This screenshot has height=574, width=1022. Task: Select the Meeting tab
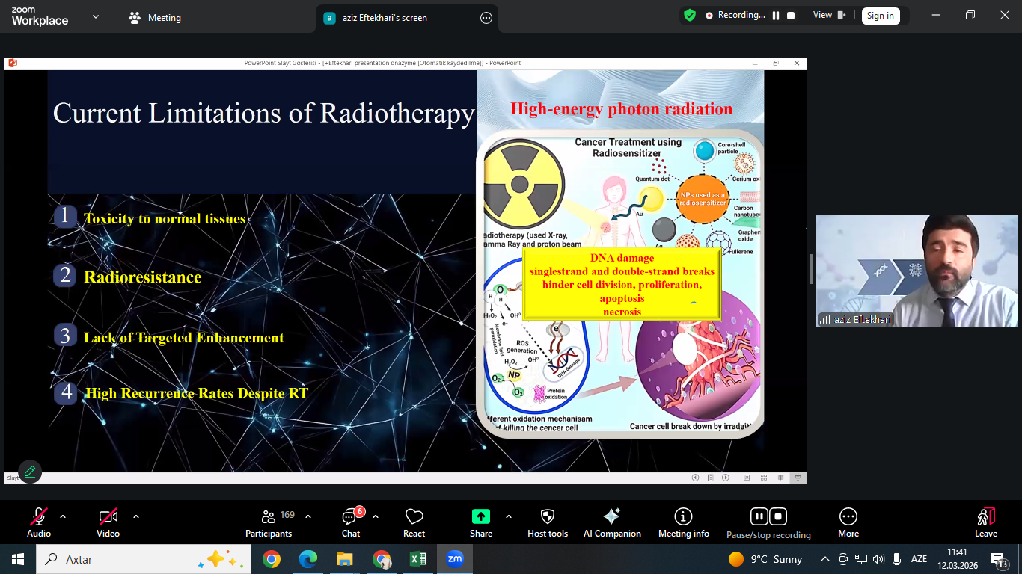(155, 17)
